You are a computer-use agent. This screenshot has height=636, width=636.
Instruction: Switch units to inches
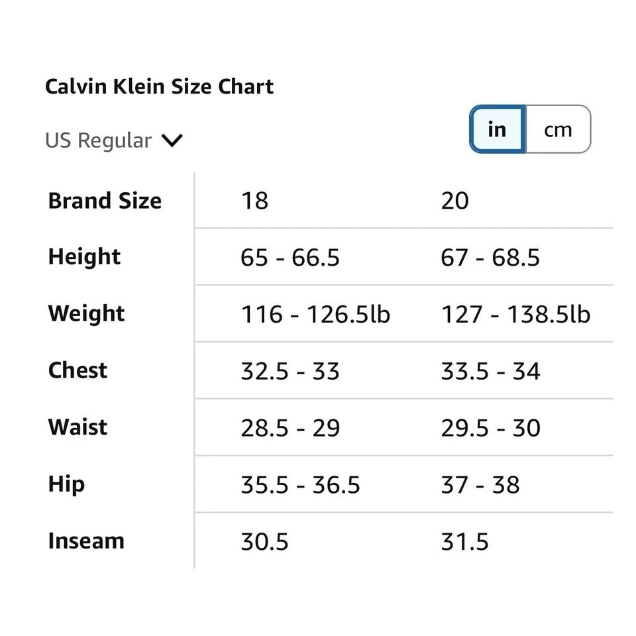[497, 129]
